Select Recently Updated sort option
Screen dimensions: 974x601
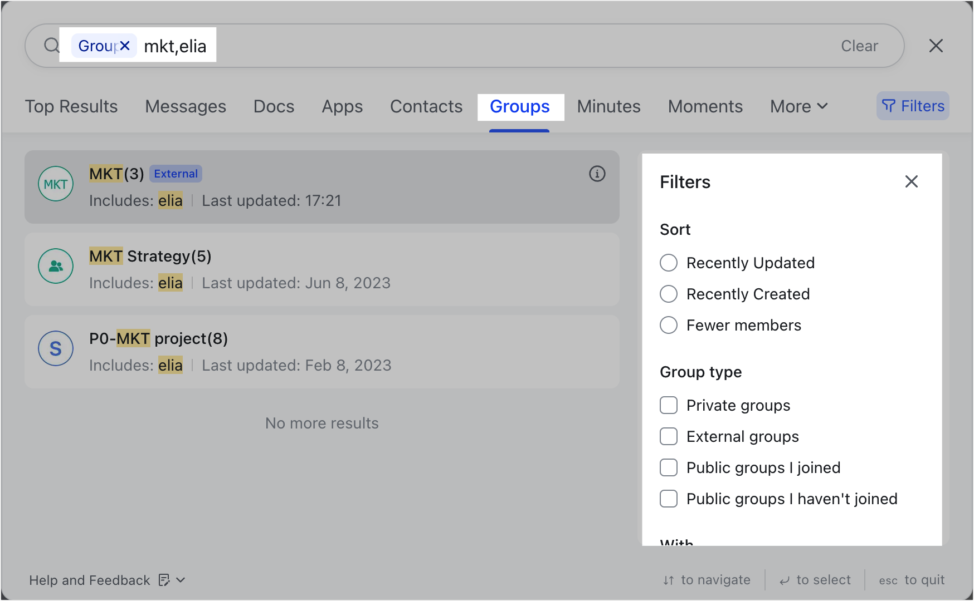[x=669, y=263]
